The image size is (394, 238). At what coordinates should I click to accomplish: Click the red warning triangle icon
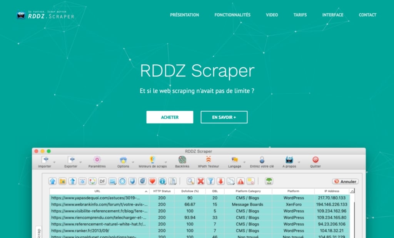point(241,181)
